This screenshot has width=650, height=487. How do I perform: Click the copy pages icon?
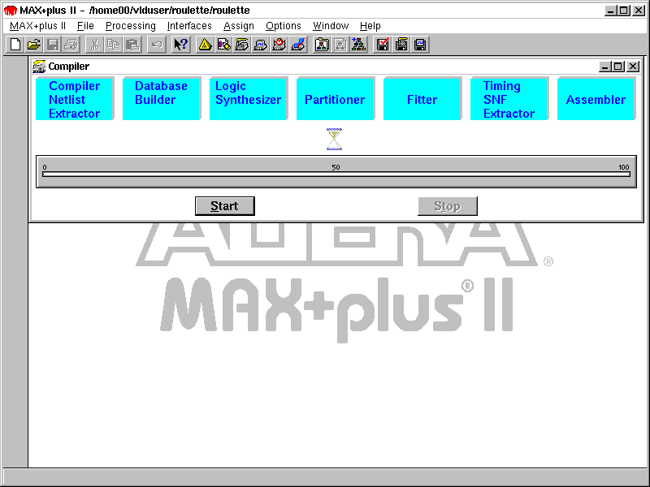click(113, 45)
